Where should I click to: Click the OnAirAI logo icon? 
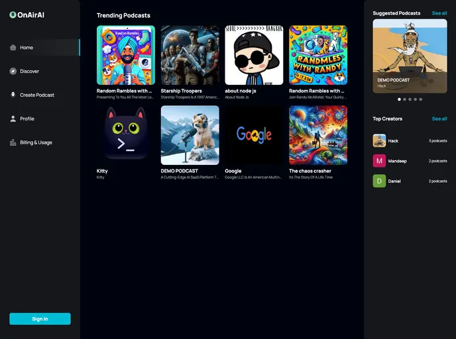pos(13,15)
